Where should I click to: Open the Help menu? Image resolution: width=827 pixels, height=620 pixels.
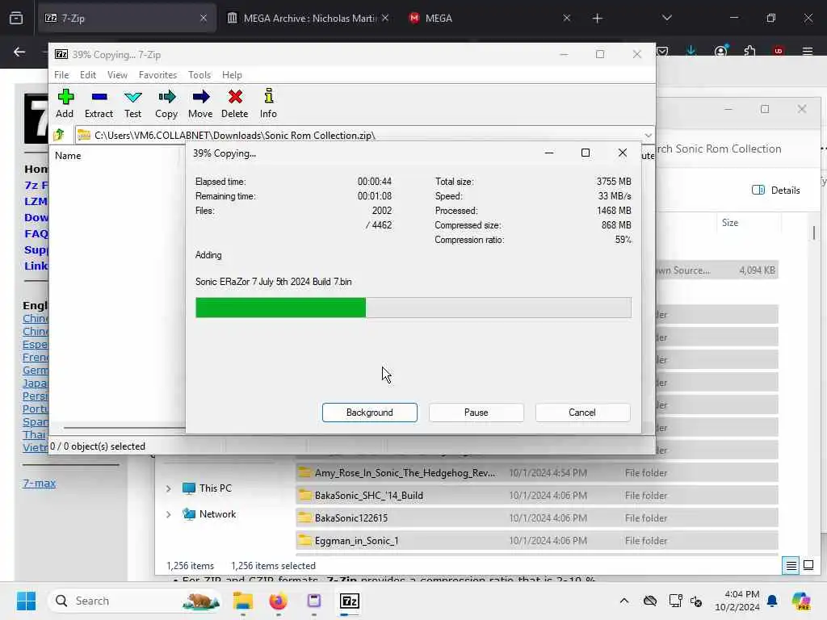[x=232, y=75]
